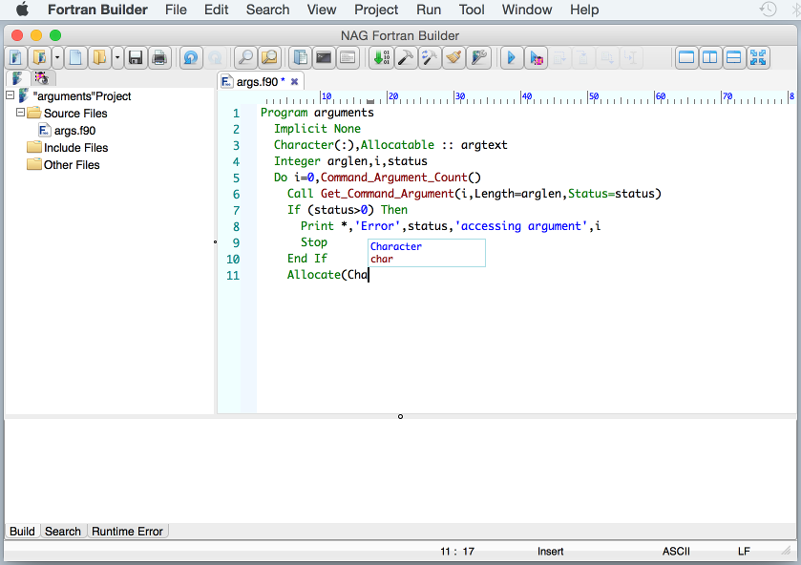Click the Open File folder icon

pos(99,57)
